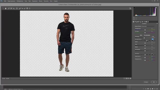Adjust the Оттенок slider handle
Image resolution: width=160 pixels, height=90 pixels.
[x=145, y=33]
